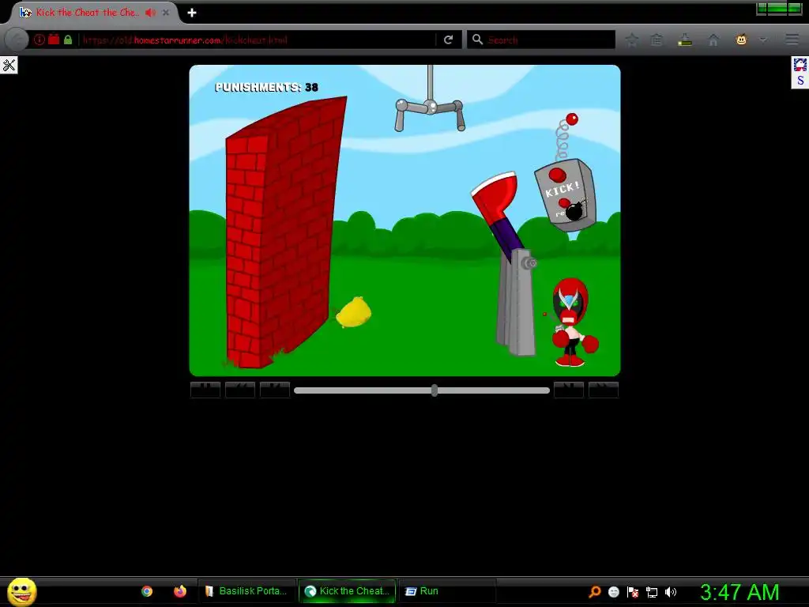Click the third playback control left of slider
This screenshot has width=809, height=607.
[274, 390]
